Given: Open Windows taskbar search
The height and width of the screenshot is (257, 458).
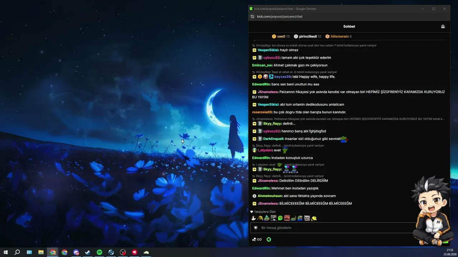Looking at the screenshot, I should point(17,252).
